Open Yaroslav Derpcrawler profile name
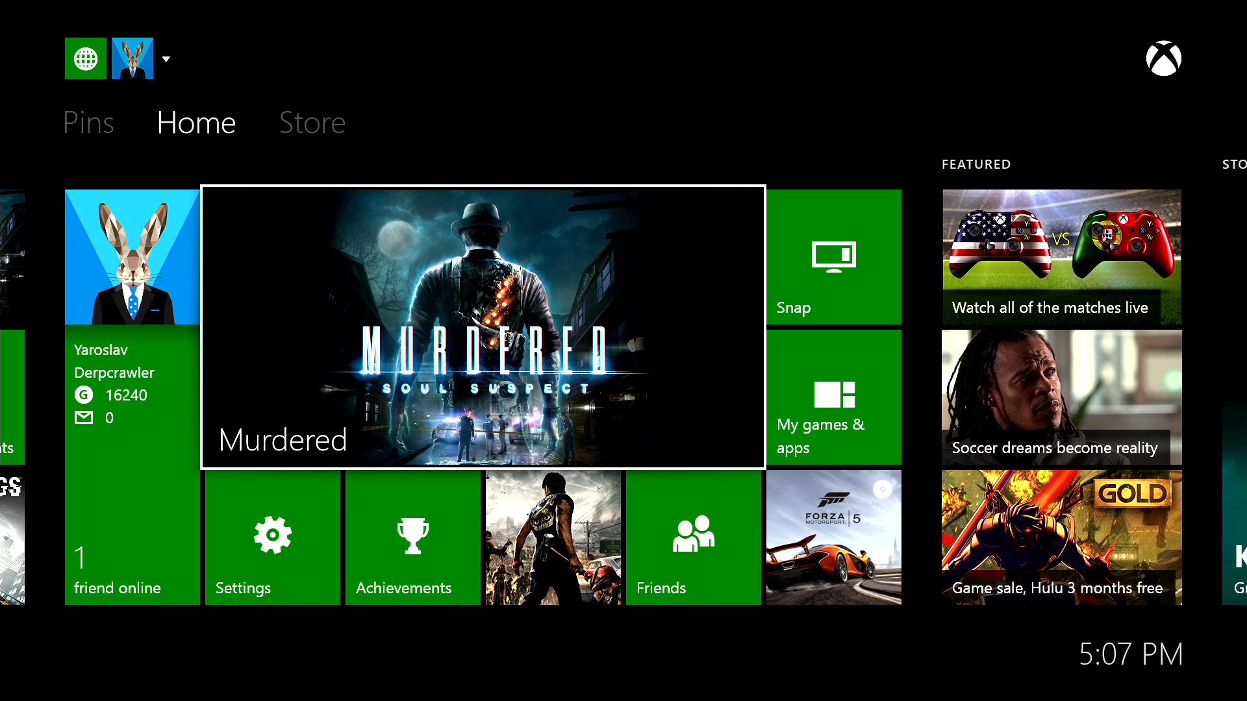1247x701 pixels. (x=114, y=361)
